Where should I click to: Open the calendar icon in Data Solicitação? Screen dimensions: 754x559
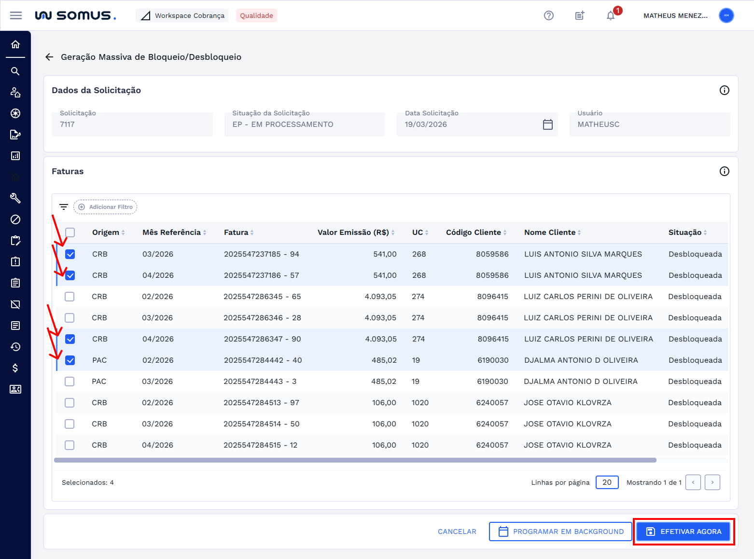point(547,124)
